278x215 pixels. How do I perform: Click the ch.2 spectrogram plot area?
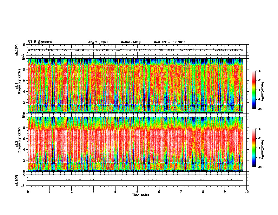[x=135, y=144]
